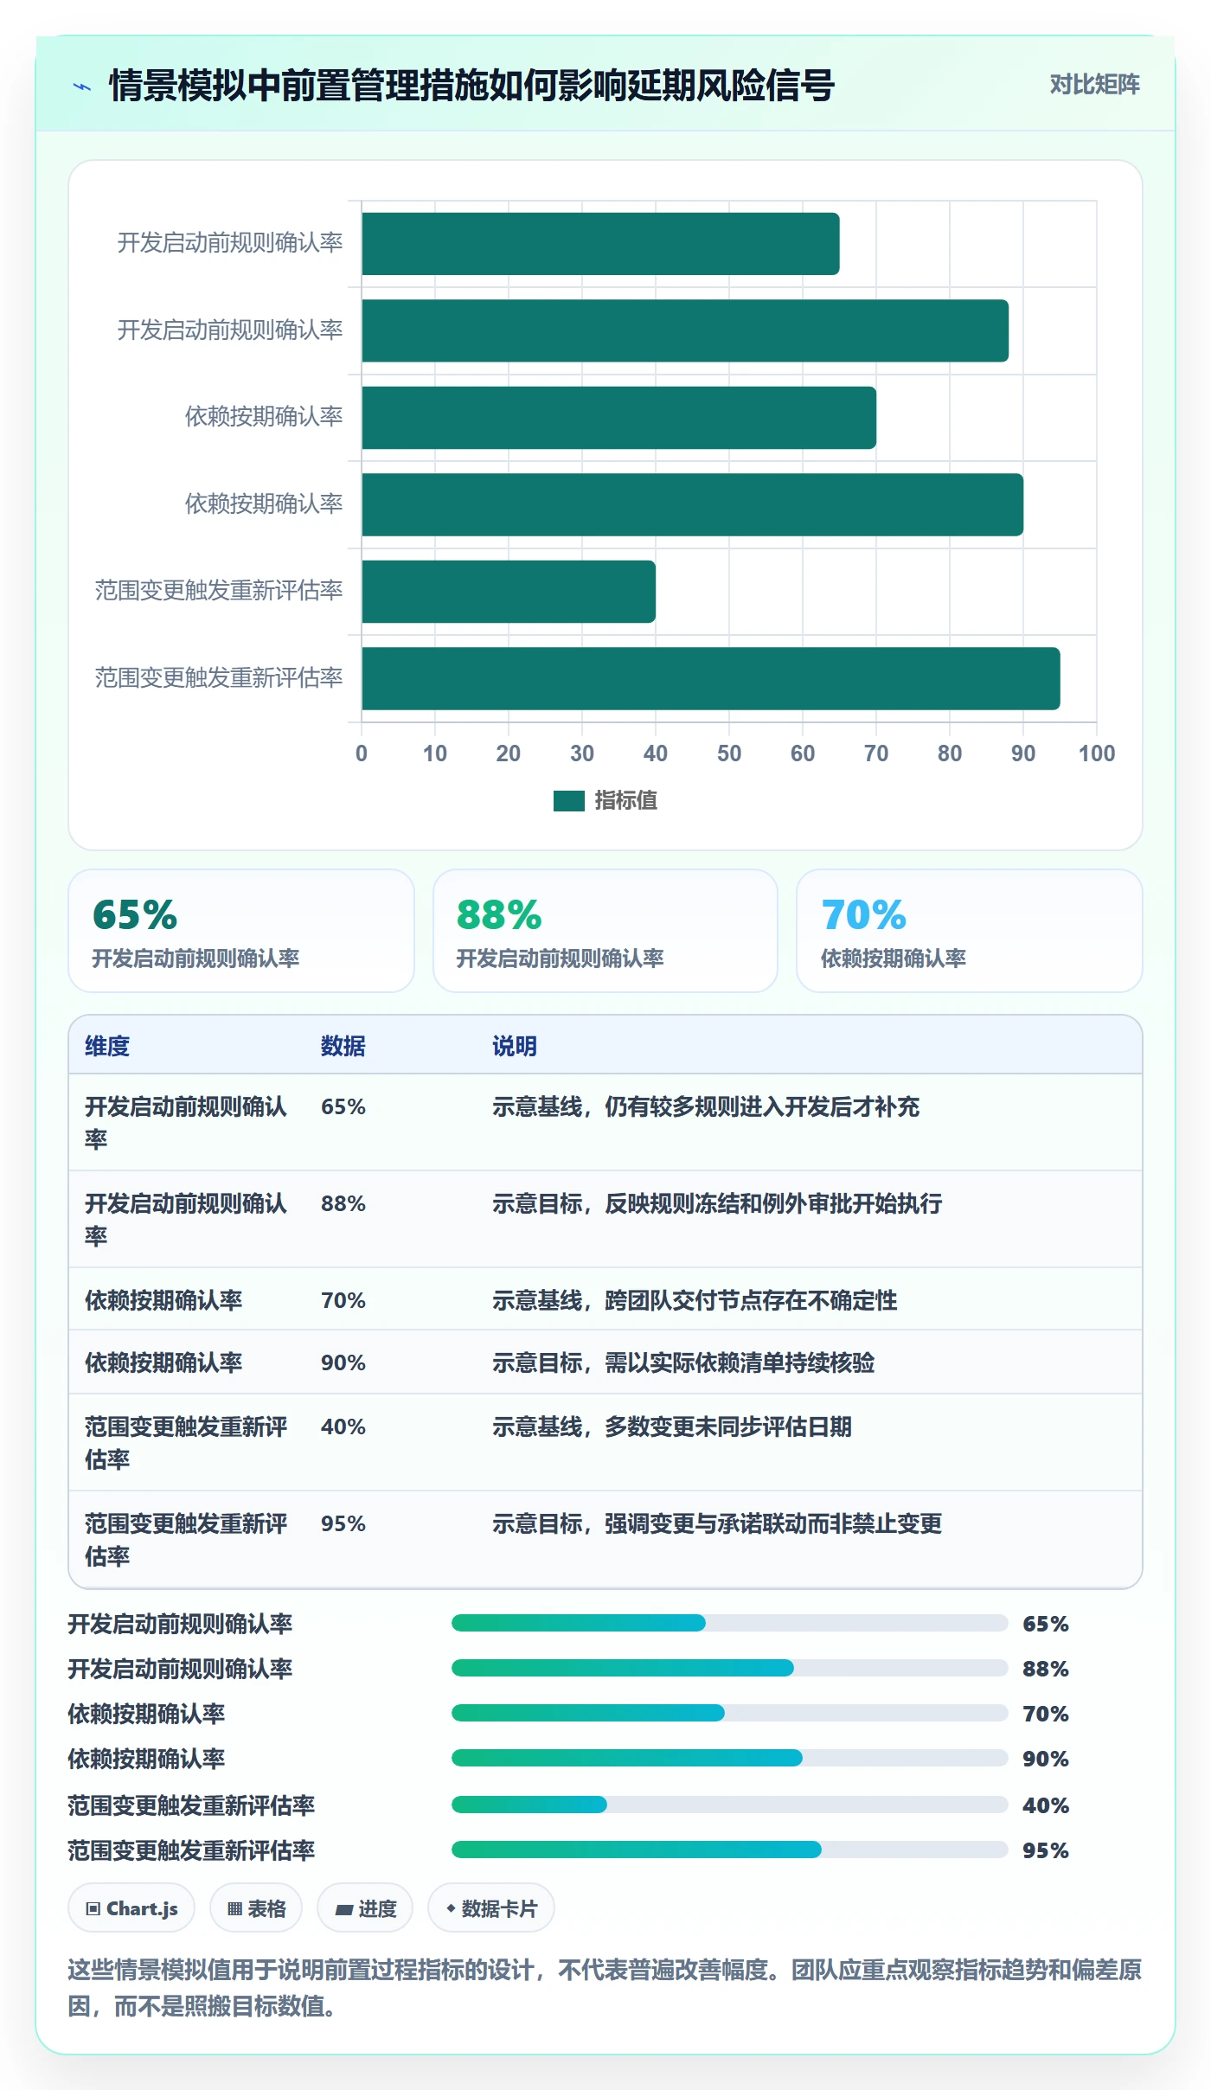Click the 表格 tag chip

[x=256, y=1907]
